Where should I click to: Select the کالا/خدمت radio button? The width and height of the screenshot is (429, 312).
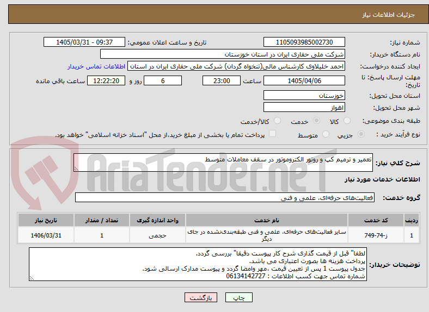click(x=277, y=121)
